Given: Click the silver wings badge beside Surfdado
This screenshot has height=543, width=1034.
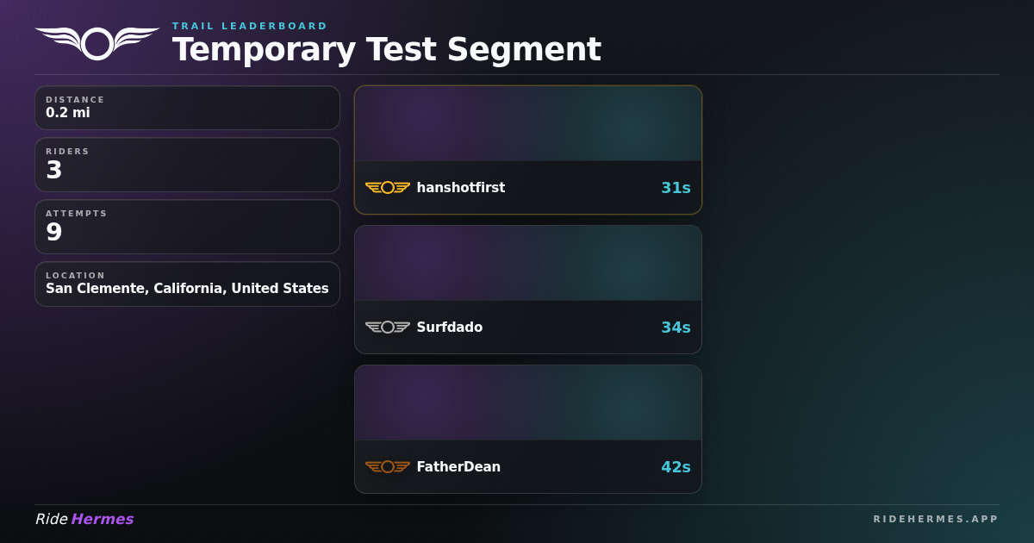Looking at the screenshot, I should [388, 328].
